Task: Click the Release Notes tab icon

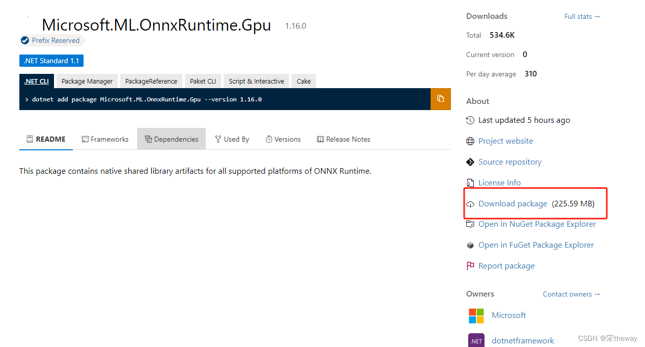Action: [x=320, y=139]
